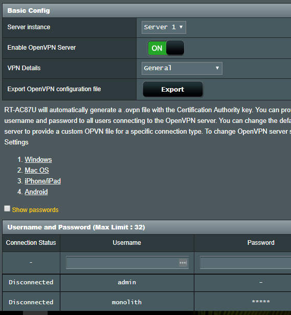The width and height of the screenshot is (291, 315).
Task: Open the Android setup link
Action: coord(36,192)
